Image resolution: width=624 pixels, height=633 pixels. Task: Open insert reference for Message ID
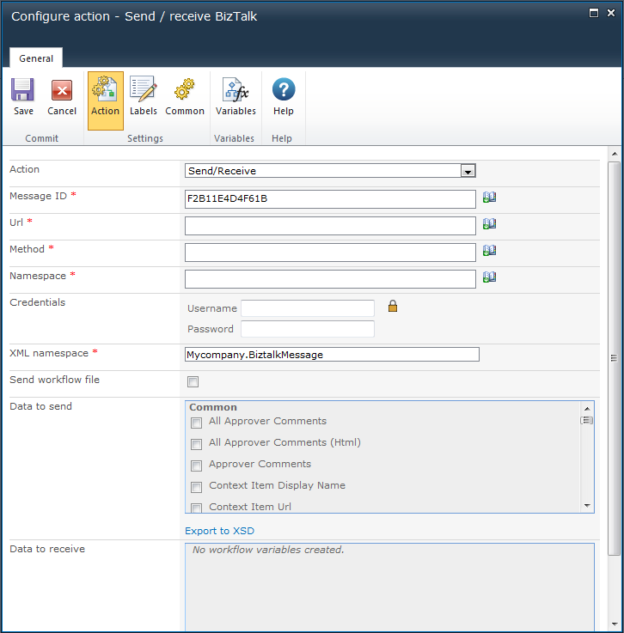click(x=490, y=198)
